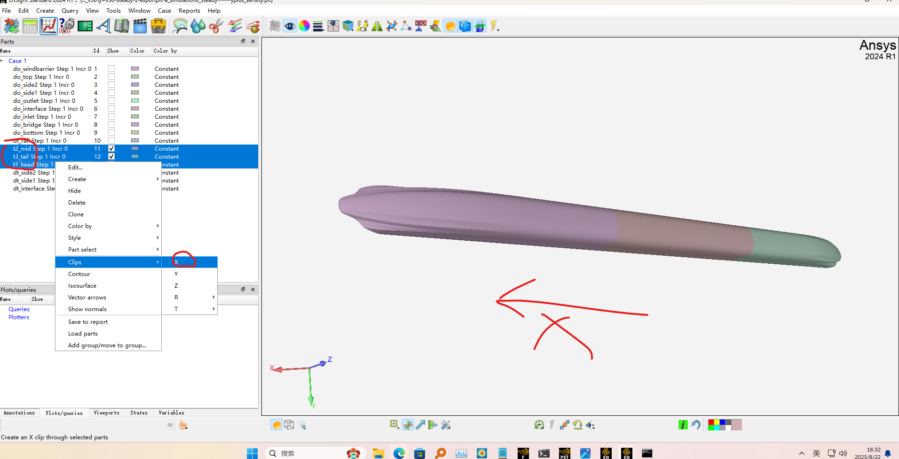
Task: Collapse the Case 1 tree node
Action: click(2, 61)
